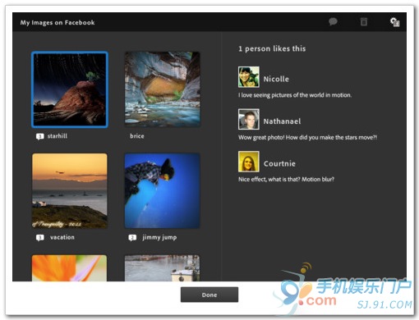This screenshot has height=320, width=419.
Task: Select the starhill photo thumbnail
Action: click(70, 89)
